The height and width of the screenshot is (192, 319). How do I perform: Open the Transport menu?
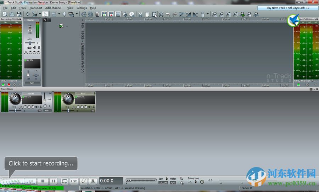(x=35, y=8)
